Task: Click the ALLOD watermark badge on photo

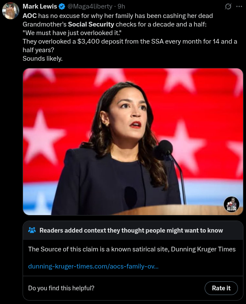Action: tap(232, 204)
